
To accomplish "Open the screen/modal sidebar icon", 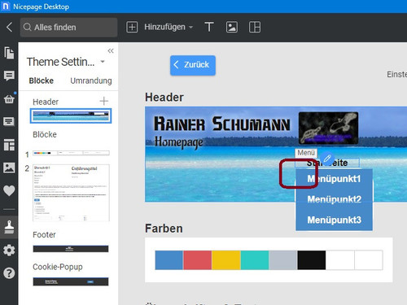I will pyautogui.click(x=9, y=121).
